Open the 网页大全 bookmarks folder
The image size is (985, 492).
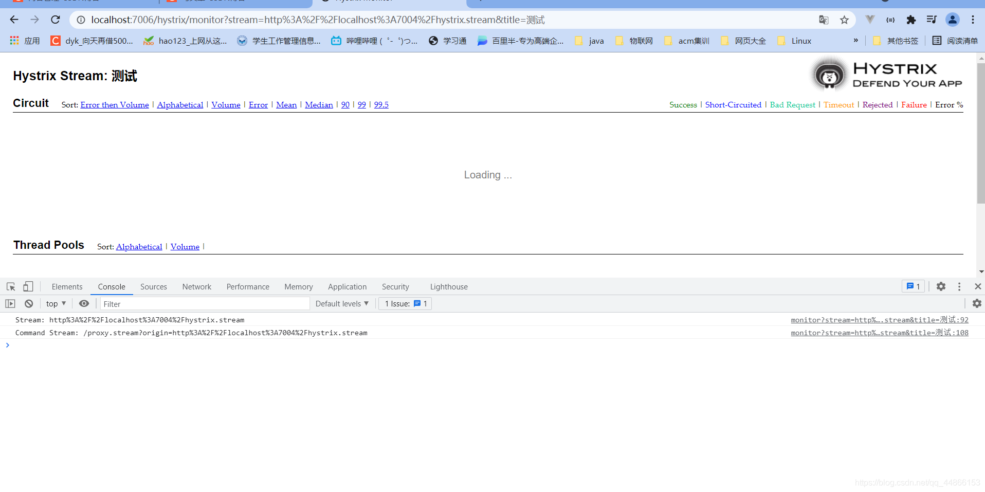pyautogui.click(x=743, y=41)
